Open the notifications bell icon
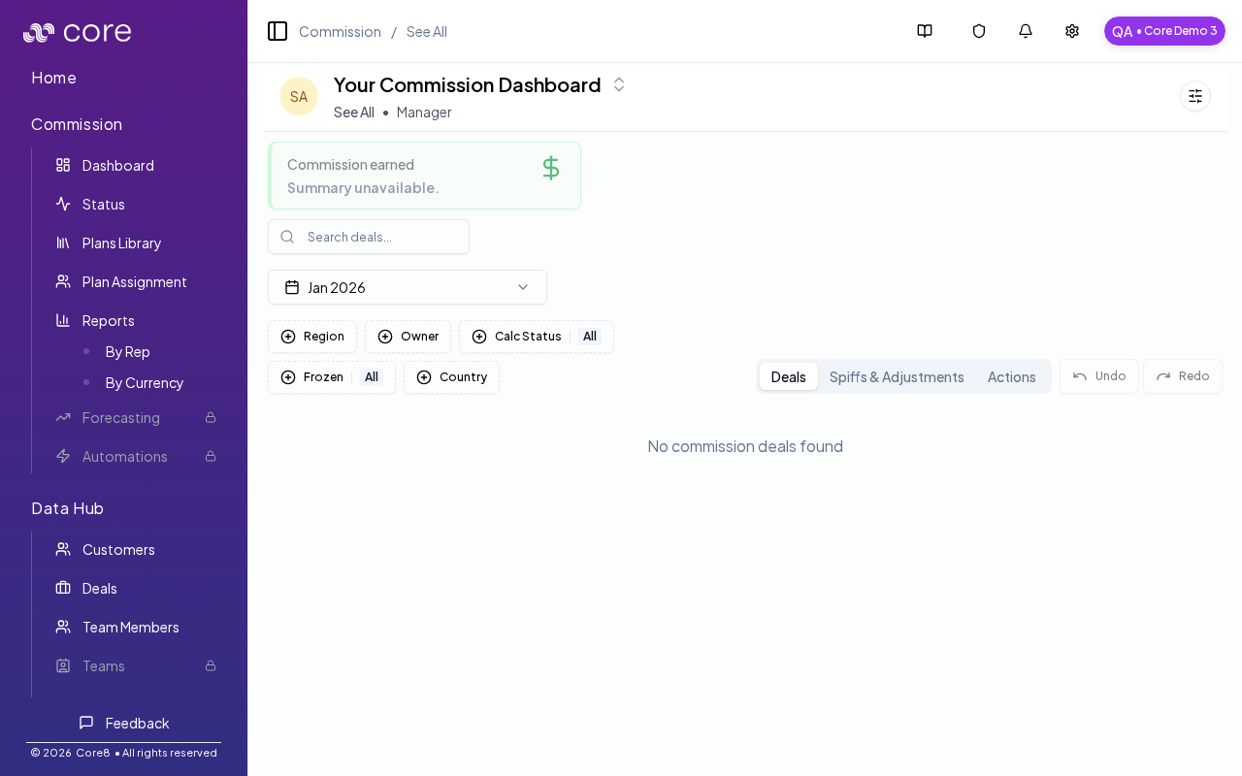This screenshot has height=776, width=1242. pyautogui.click(x=1025, y=31)
